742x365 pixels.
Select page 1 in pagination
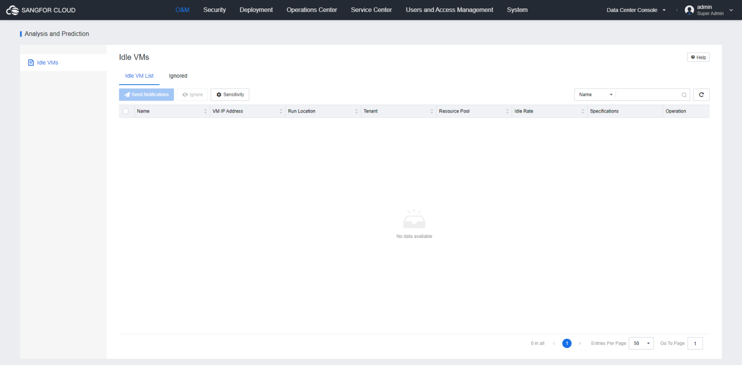(x=567, y=344)
